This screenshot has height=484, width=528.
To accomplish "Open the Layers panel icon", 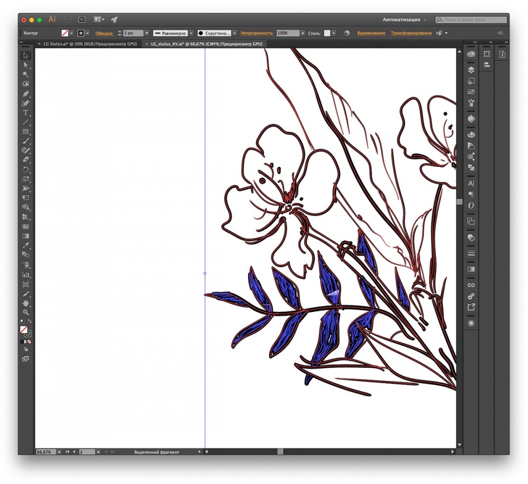I will [471, 70].
